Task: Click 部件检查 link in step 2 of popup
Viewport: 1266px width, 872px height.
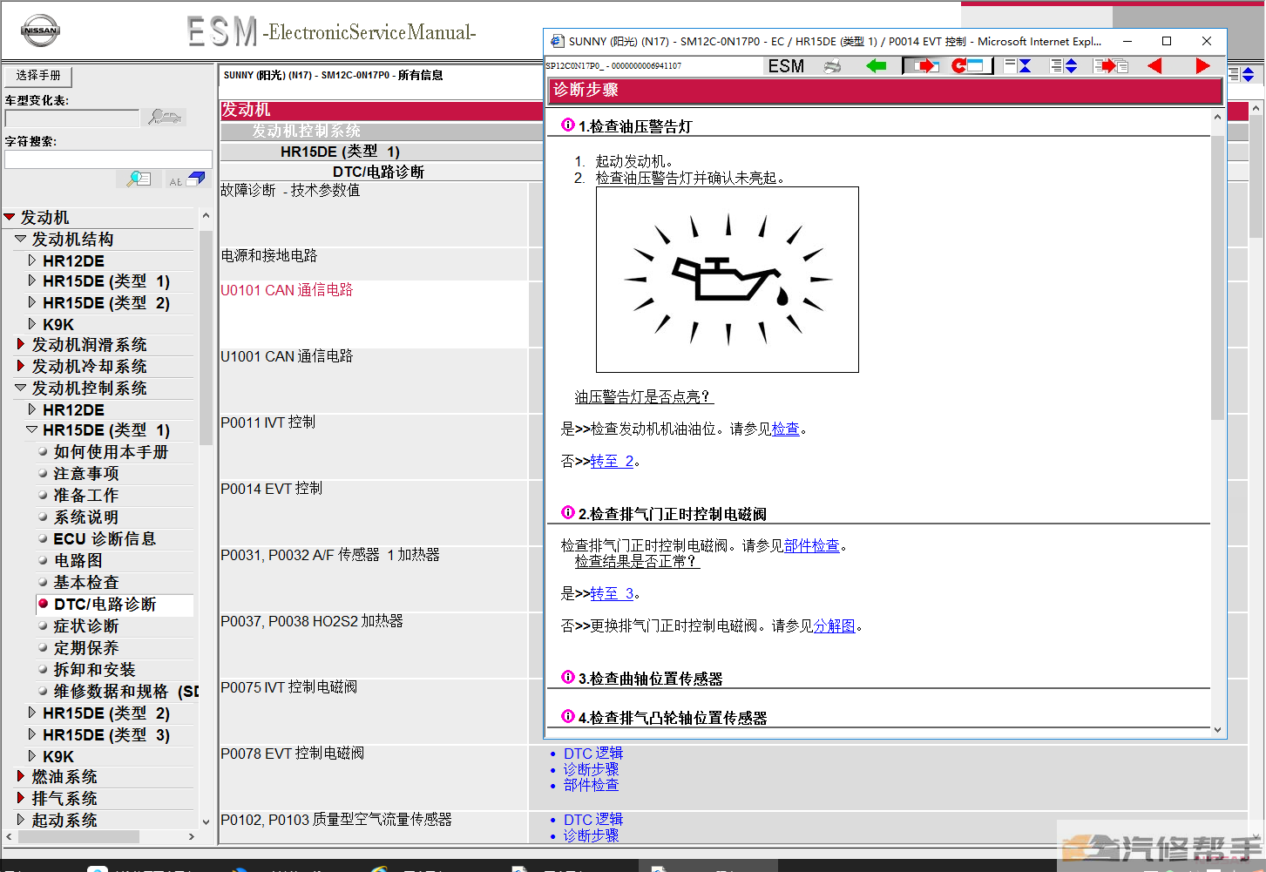Action: tap(812, 545)
